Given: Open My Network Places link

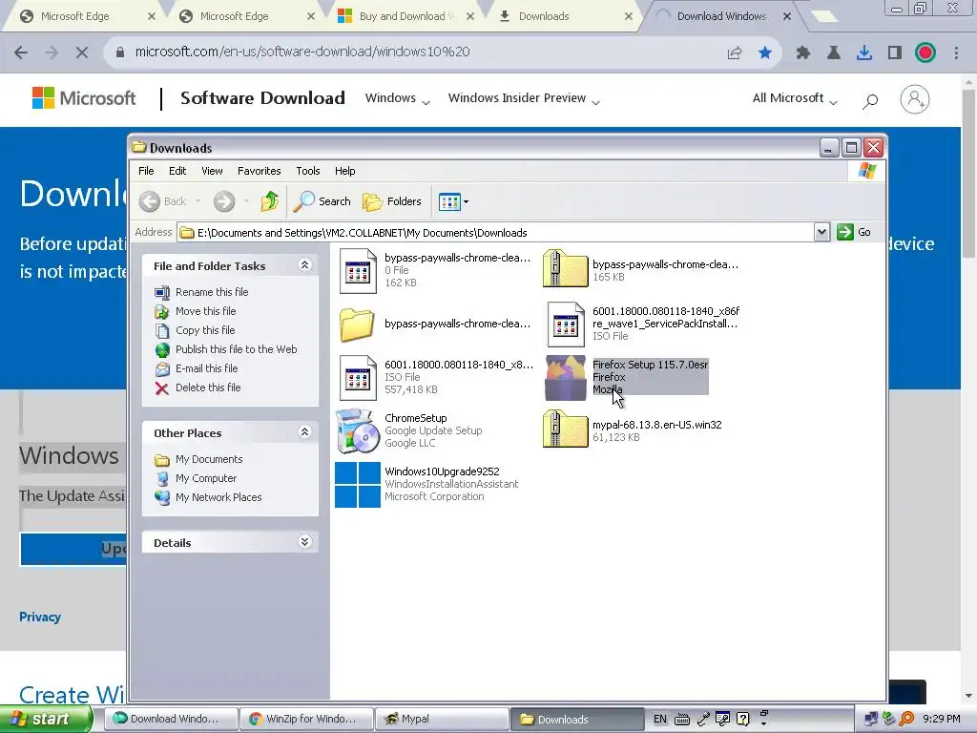Looking at the screenshot, I should pos(208,497).
